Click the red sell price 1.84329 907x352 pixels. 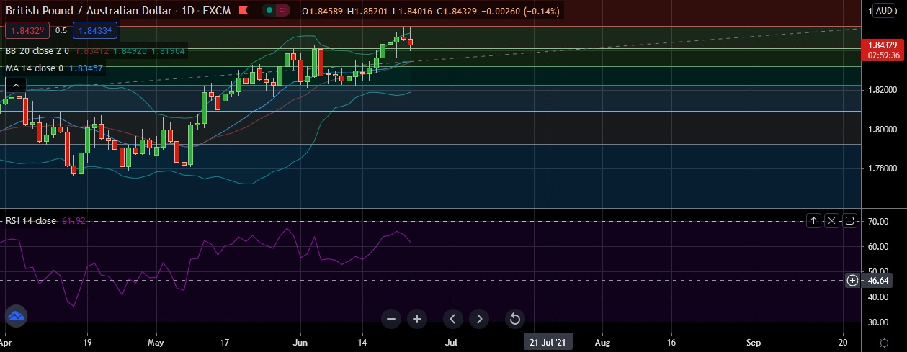coord(27,30)
